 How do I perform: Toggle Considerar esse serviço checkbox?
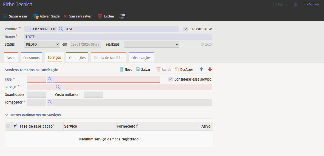click(x=170, y=79)
